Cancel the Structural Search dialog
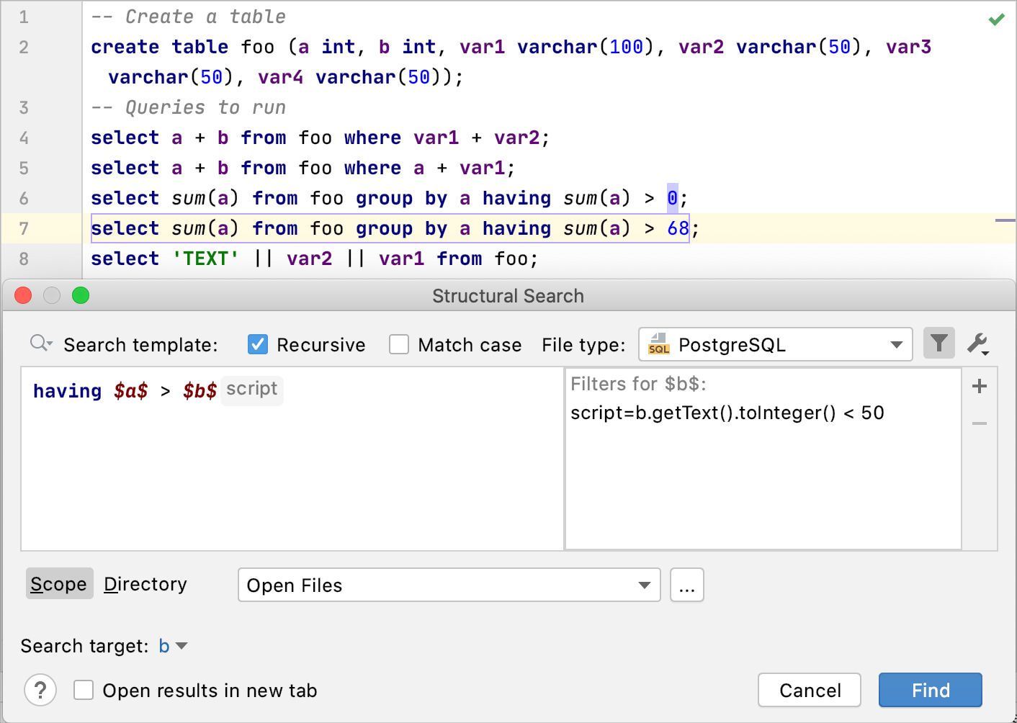Screen dimensions: 1017x723 [x=809, y=690]
